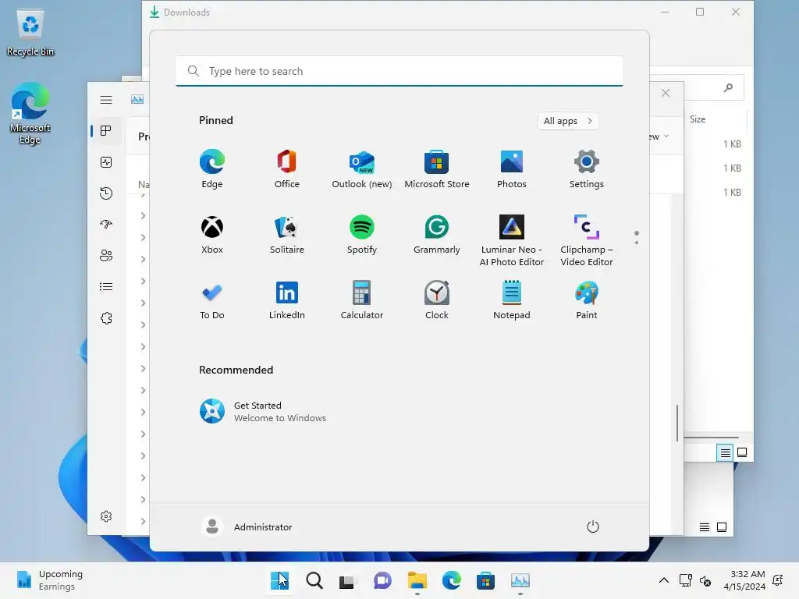Launch the pinned Office app

[x=287, y=169]
